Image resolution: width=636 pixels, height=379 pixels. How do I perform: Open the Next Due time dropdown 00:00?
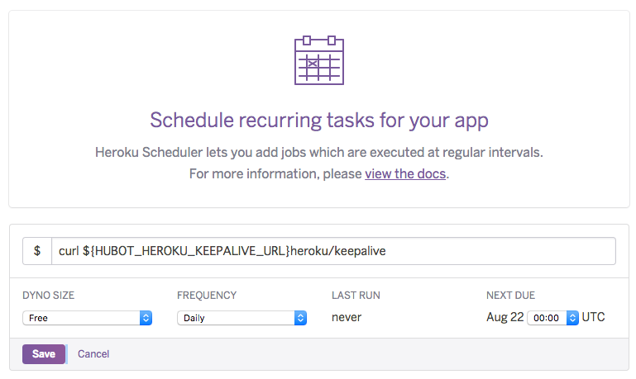(x=552, y=318)
